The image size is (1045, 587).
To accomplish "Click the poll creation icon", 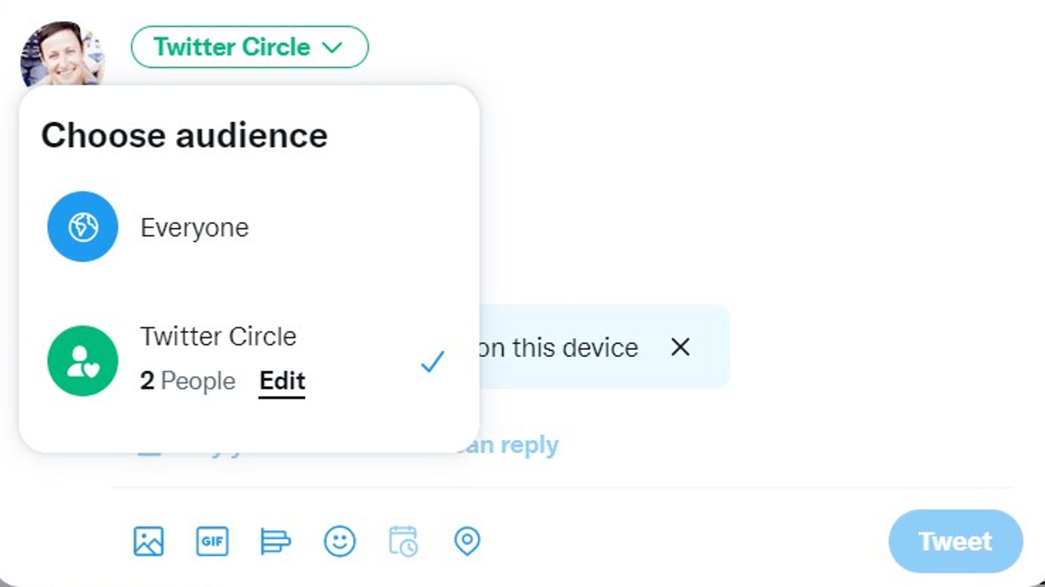I will point(277,542).
